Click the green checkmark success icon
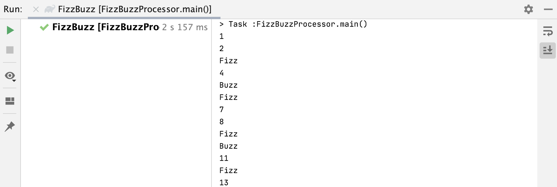This screenshot has width=557, height=187. (x=44, y=27)
